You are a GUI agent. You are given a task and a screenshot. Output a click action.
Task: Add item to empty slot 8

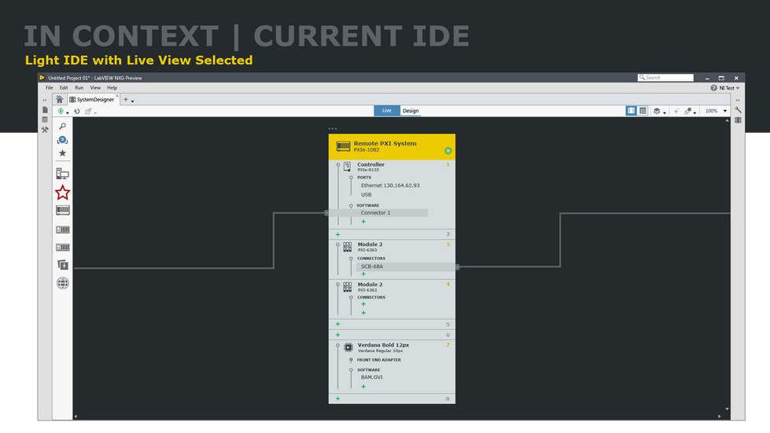coord(338,398)
